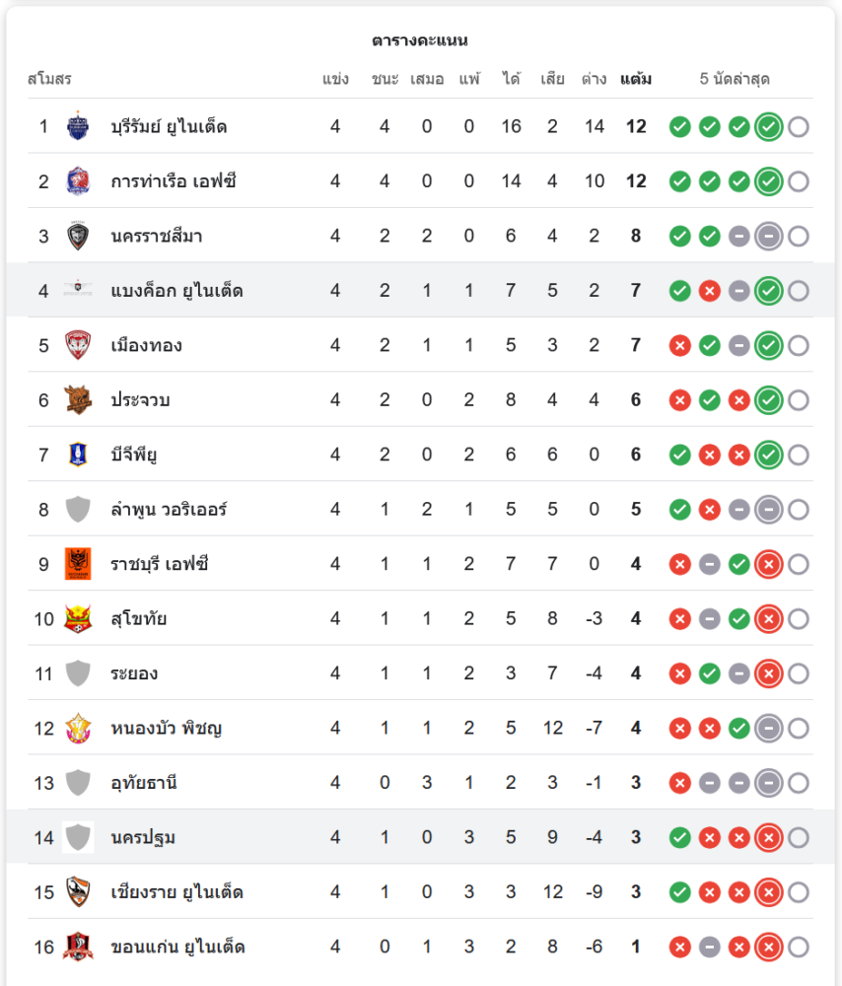Click อุทัยธานี's first red loss indicator

[x=679, y=783]
